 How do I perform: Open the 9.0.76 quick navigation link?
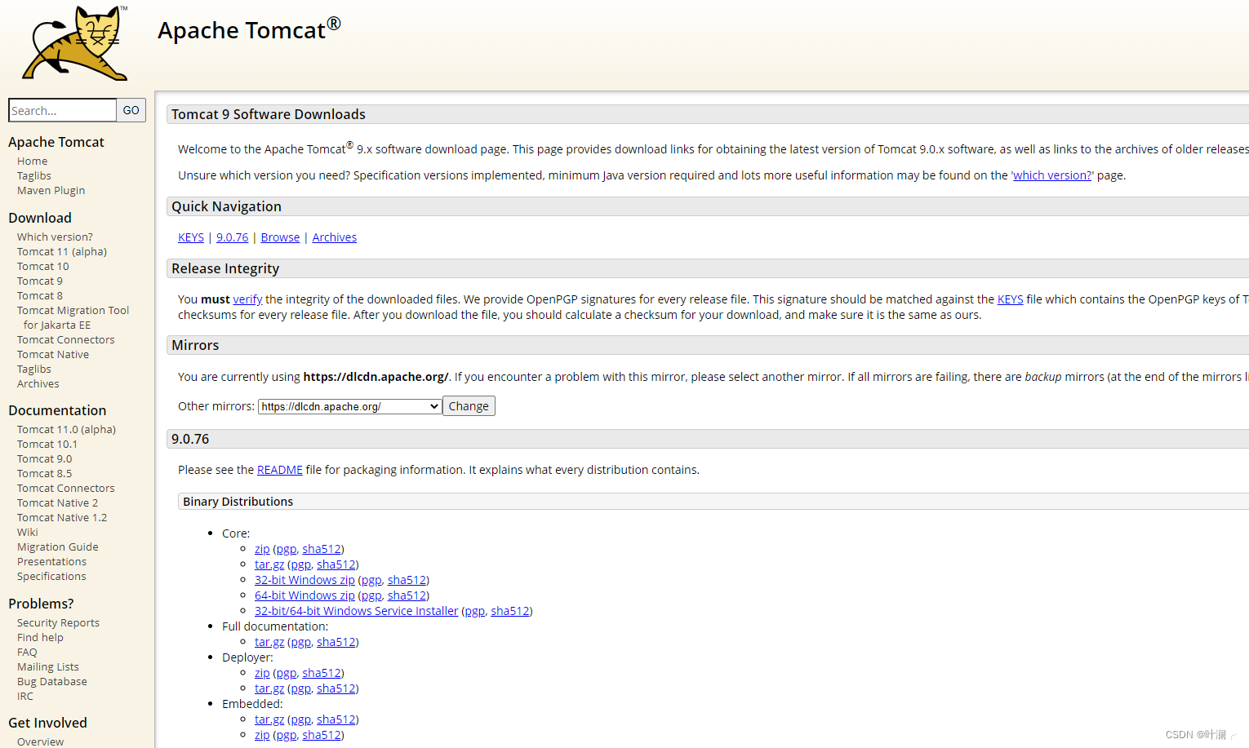click(232, 237)
